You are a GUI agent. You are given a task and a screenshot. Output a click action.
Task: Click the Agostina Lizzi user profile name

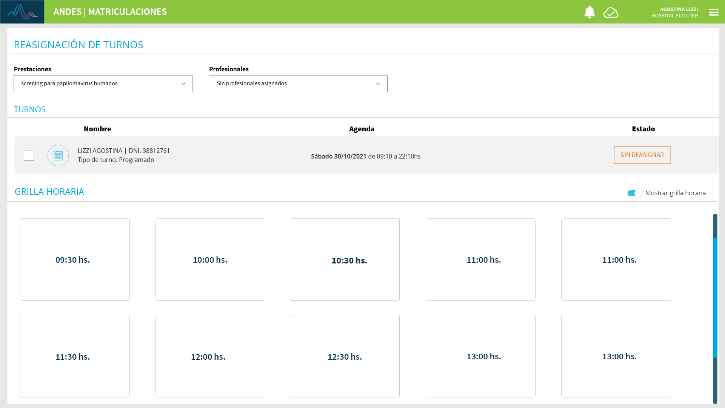point(679,9)
